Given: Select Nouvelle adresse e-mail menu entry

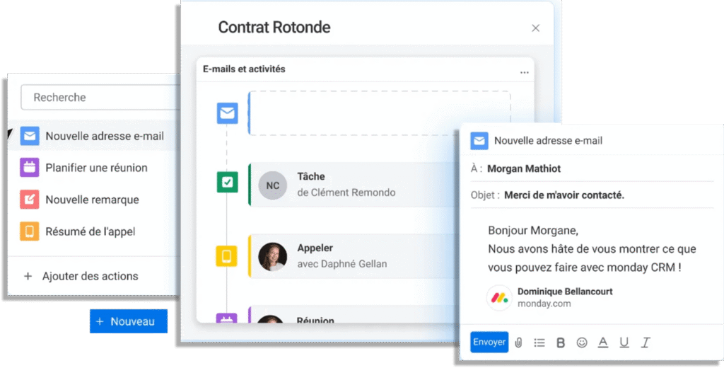Looking at the screenshot, I should (94, 136).
